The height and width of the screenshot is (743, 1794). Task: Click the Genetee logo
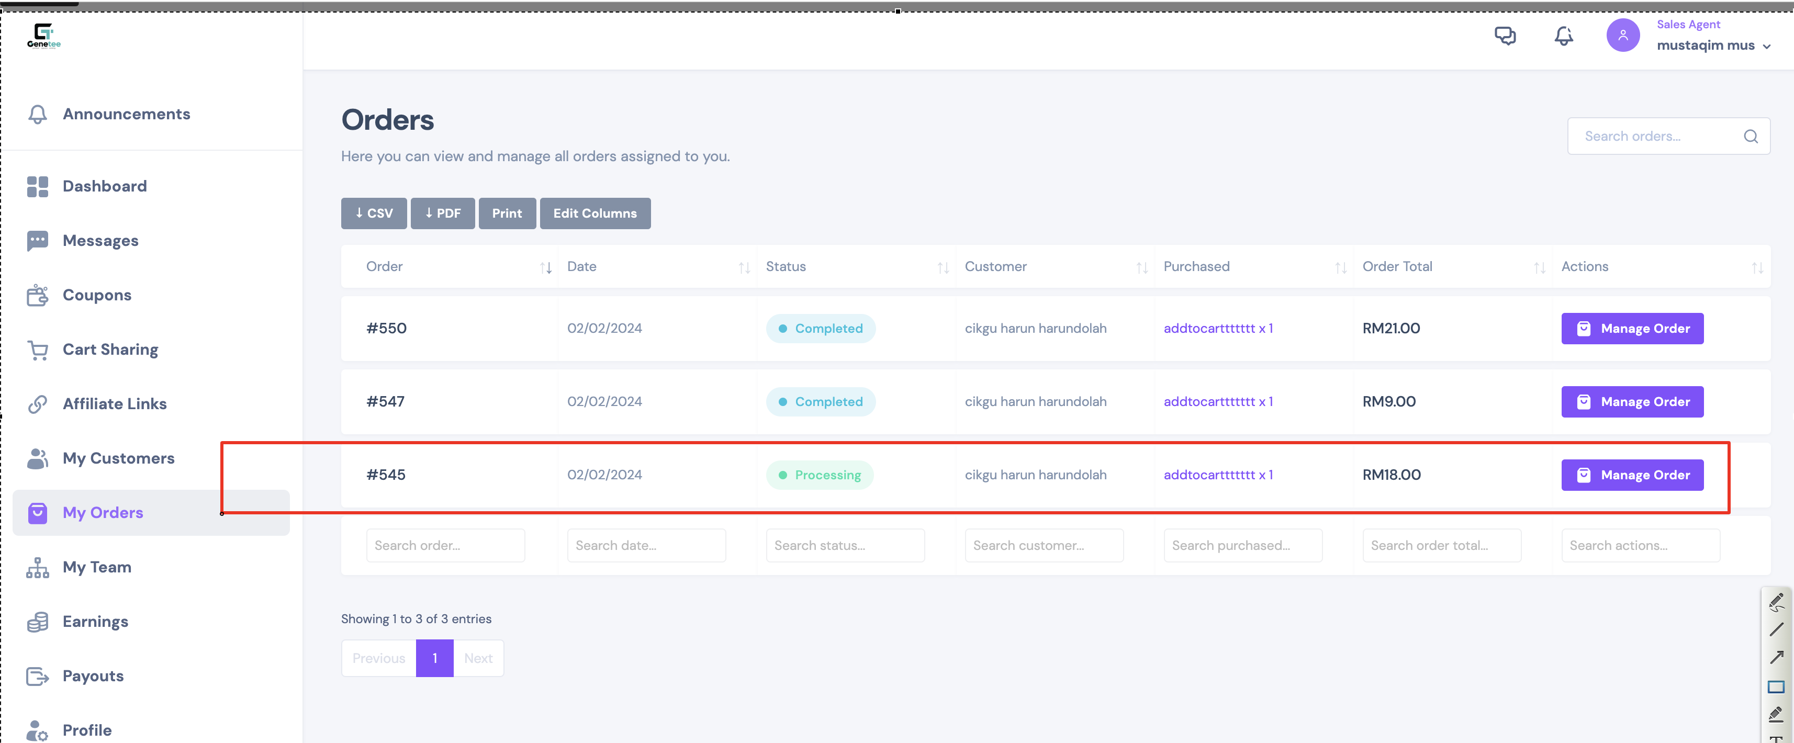pos(44,36)
